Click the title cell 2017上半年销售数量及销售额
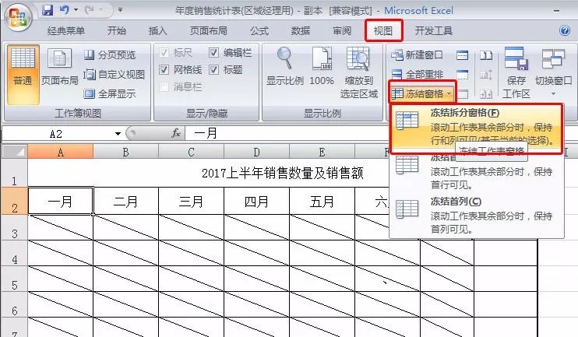The height and width of the screenshot is (337, 578). point(282,173)
